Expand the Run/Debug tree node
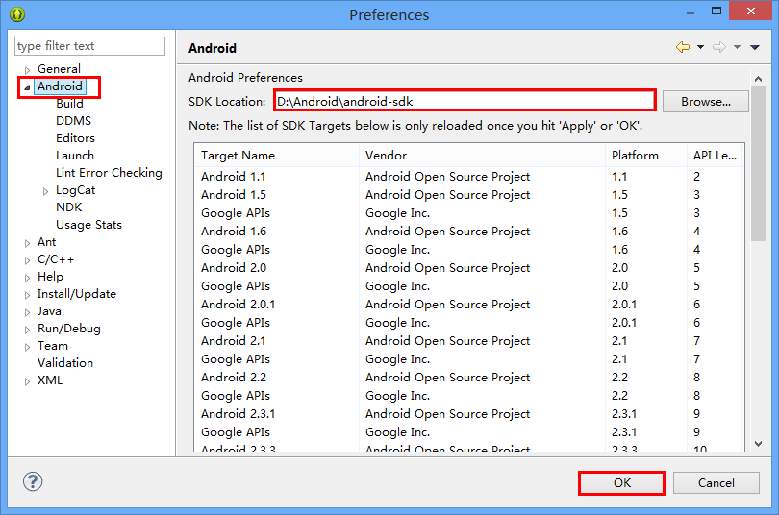Viewport: 779px width, 515px height. [x=27, y=330]
